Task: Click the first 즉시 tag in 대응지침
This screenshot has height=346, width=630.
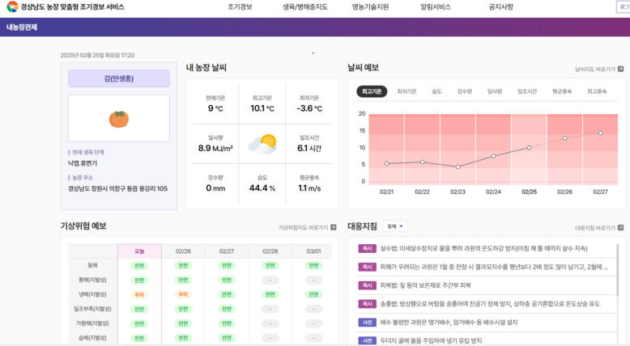Action: 367,248
